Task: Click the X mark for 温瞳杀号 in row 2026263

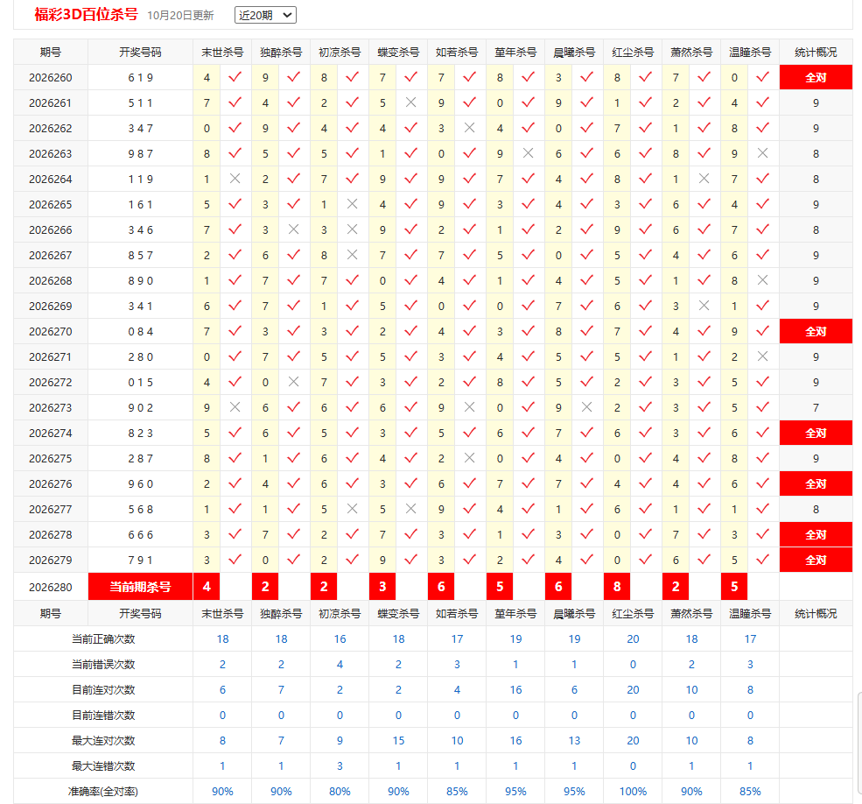Action: (x=762, y=153)
